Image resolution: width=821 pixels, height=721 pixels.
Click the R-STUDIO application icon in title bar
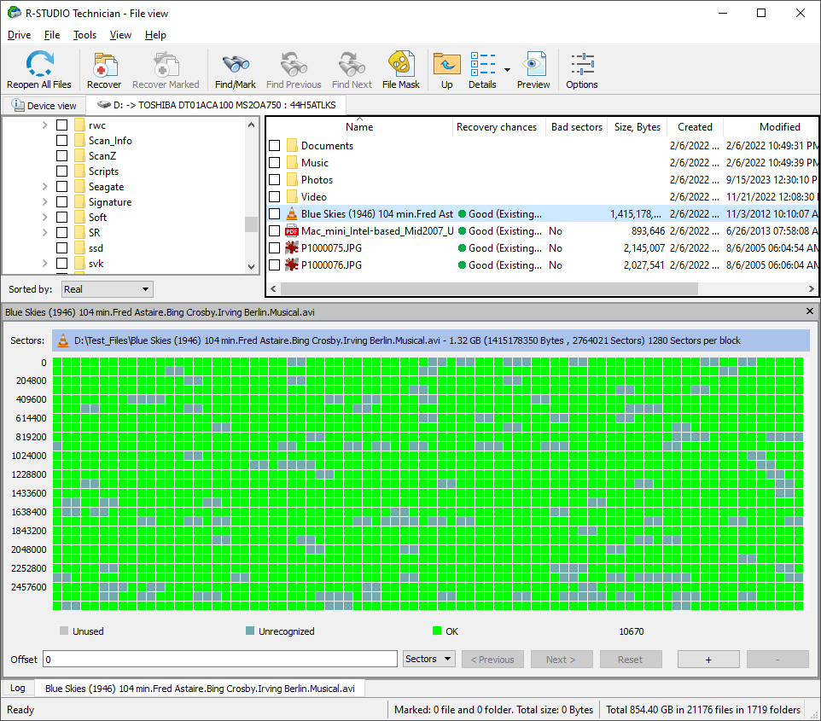[x=15, y=13]
